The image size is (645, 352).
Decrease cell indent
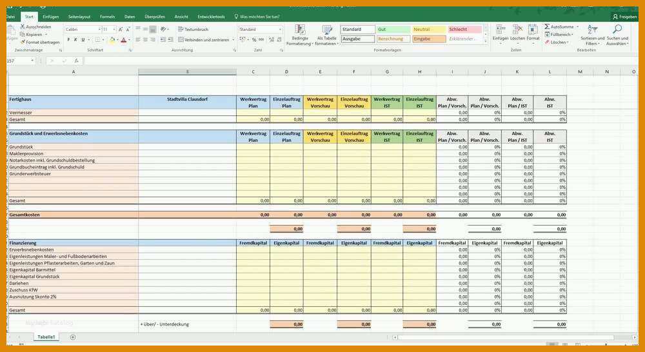[x=163, y=39]
